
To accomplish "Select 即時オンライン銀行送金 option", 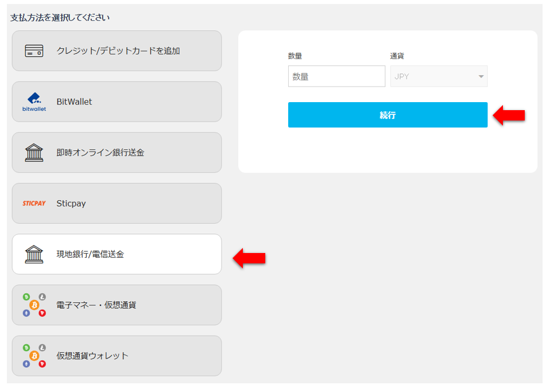I will [x=117, y=153].
